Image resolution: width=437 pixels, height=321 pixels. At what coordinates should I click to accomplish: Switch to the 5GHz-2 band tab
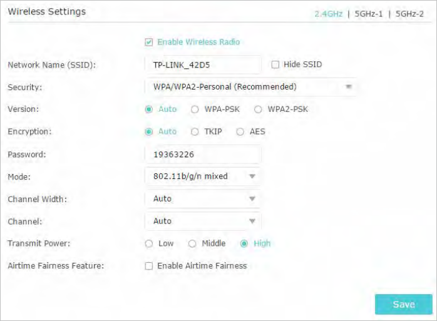coord(409,14)
